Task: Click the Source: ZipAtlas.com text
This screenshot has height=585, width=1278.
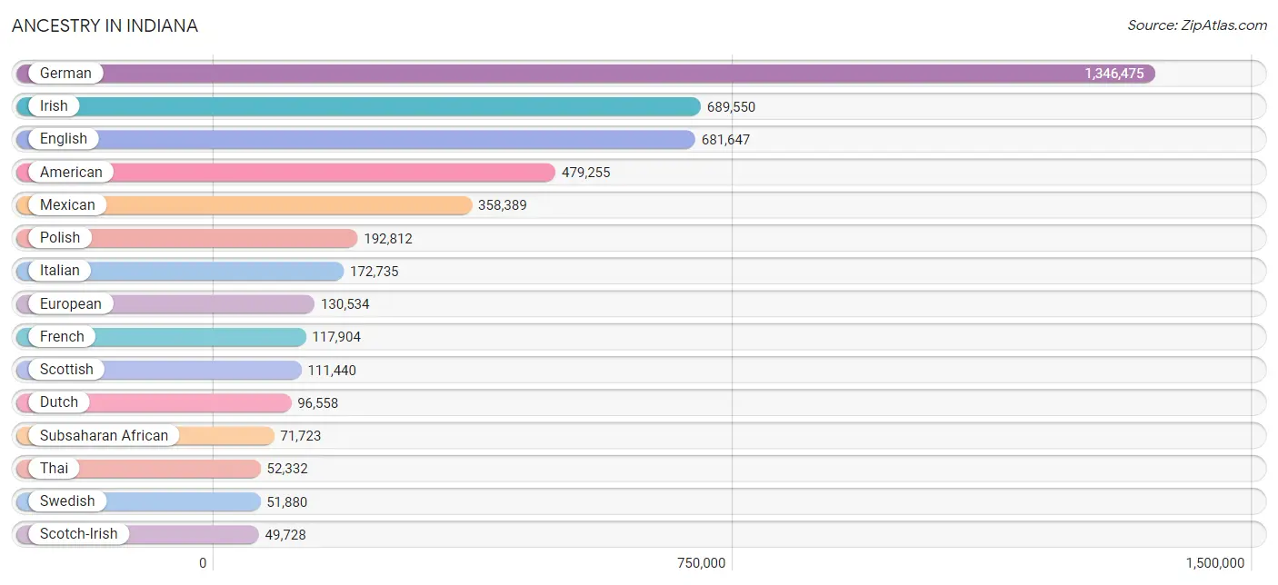Action: tap(1197, 25)
